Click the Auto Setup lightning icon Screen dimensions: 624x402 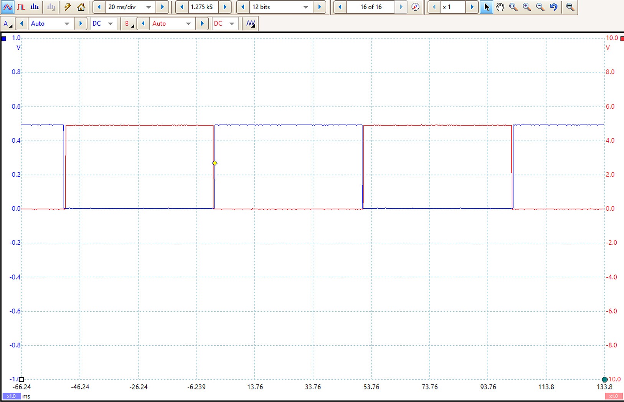[68, 7]
